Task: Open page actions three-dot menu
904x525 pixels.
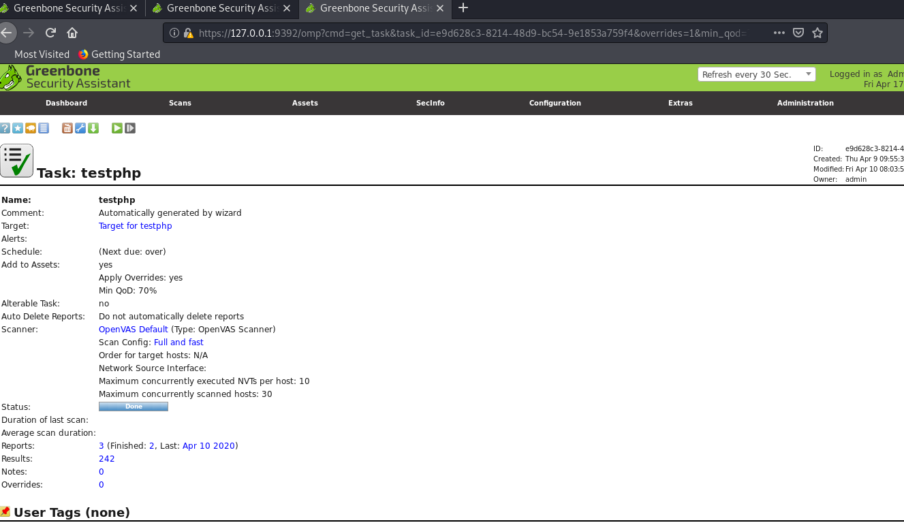Action: pyautogui.click(x=780, y=33)
